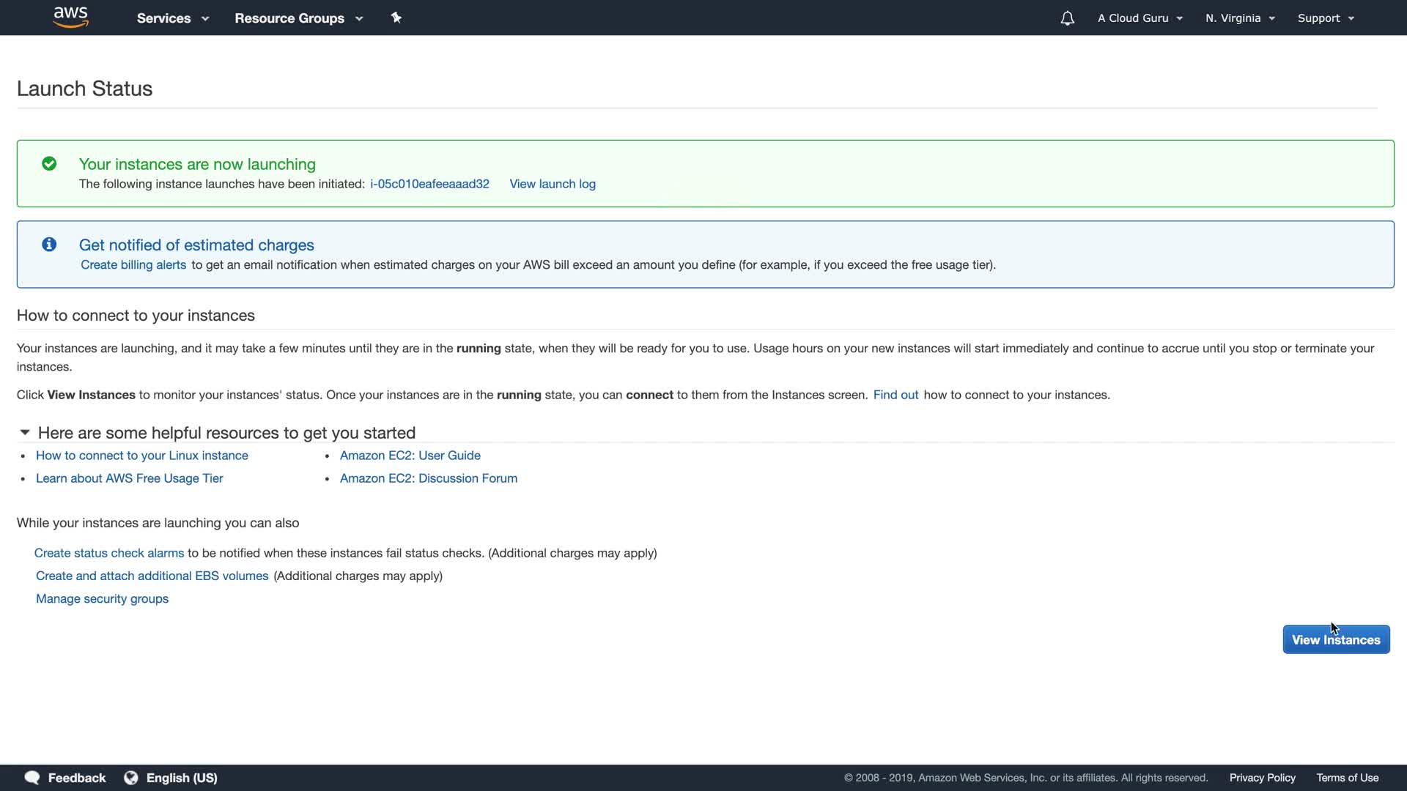
Task: Click the View Instances button
Action: (x=1335, y=639)
